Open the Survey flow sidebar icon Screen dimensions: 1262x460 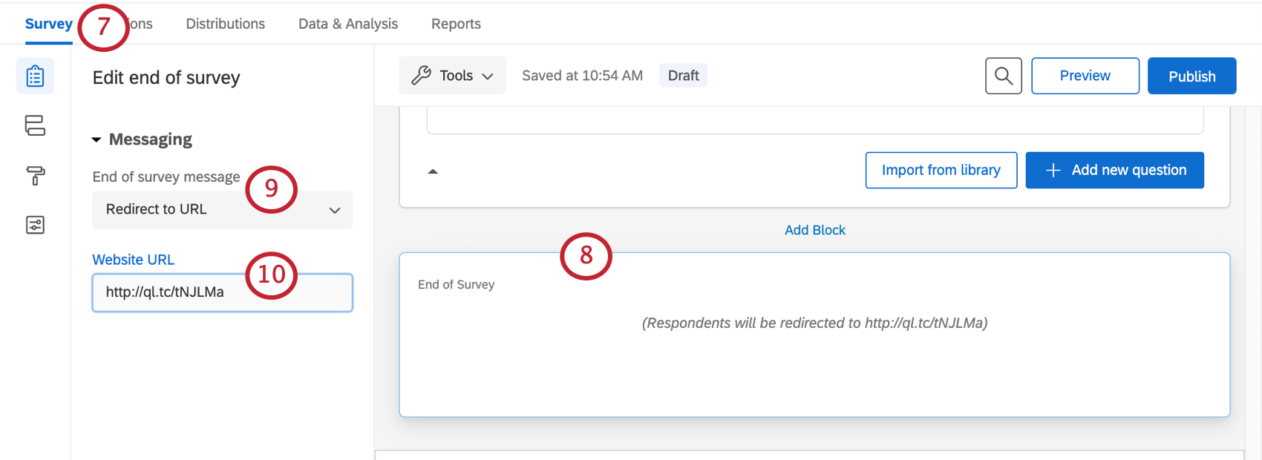(x=35, y=125)
